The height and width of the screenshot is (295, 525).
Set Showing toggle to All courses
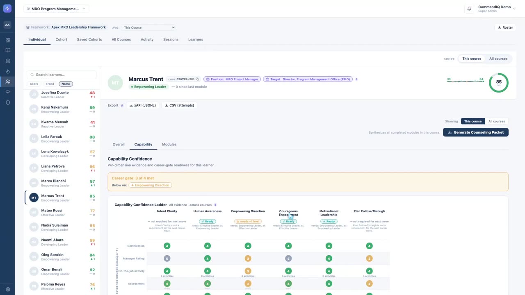[x=497, y=121]
